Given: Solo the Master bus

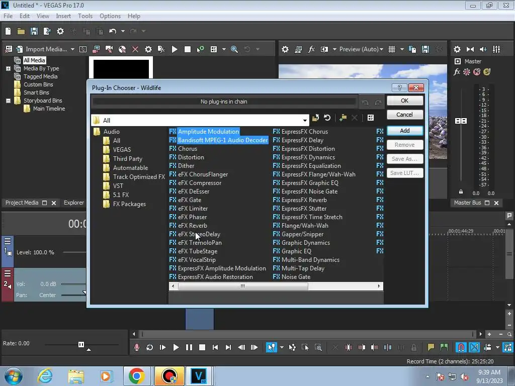Looking at the screenshot, I should 487,72.
